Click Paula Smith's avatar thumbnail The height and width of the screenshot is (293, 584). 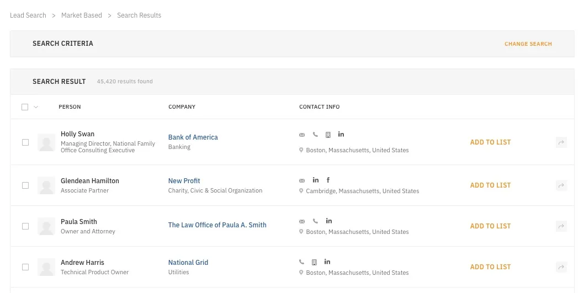click(x=46, y=226)
